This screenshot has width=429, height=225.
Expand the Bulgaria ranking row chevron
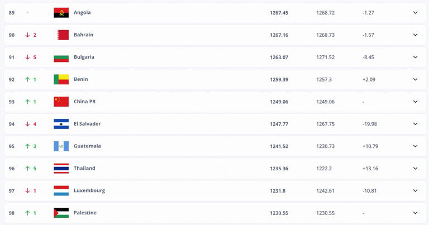415,58
